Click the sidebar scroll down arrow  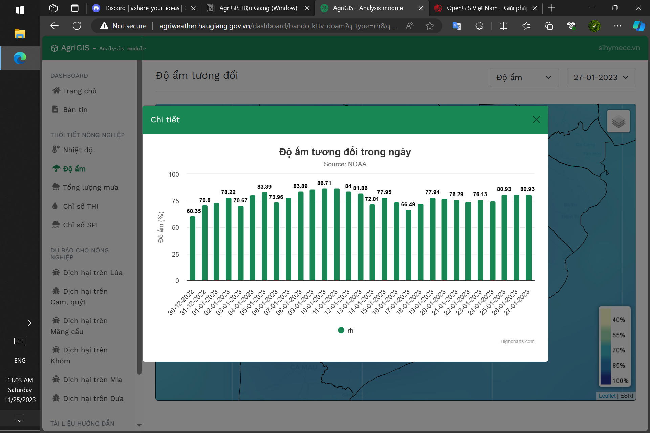click(139, 425)
